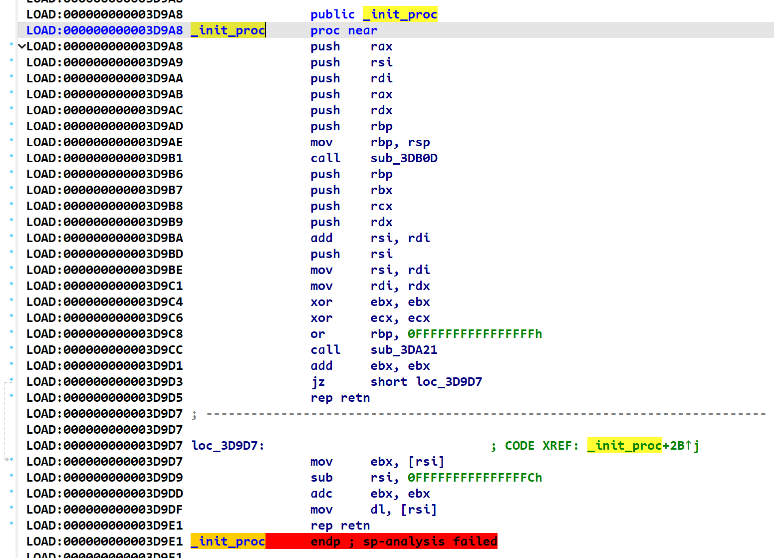
Task: Select 'dl, [rsi]' operands of mov at 3D9DF
Action: click(404, 510)
